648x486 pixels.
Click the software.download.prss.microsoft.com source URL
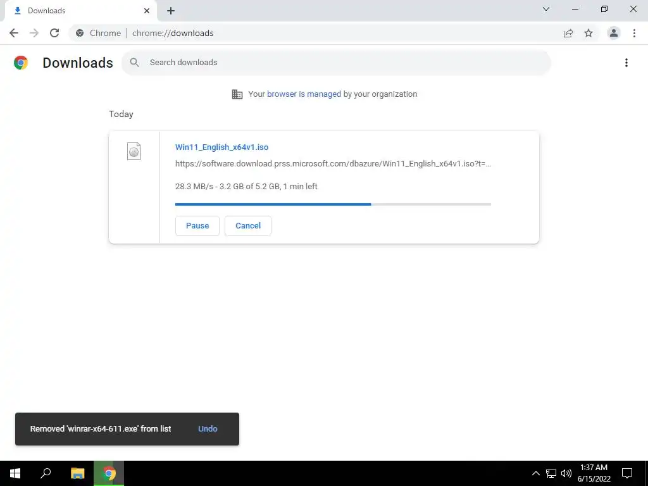click(x=333, y=164)
